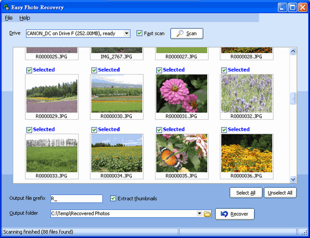Open the output folder browse icon
310x238 pixels.
point(207,214)
